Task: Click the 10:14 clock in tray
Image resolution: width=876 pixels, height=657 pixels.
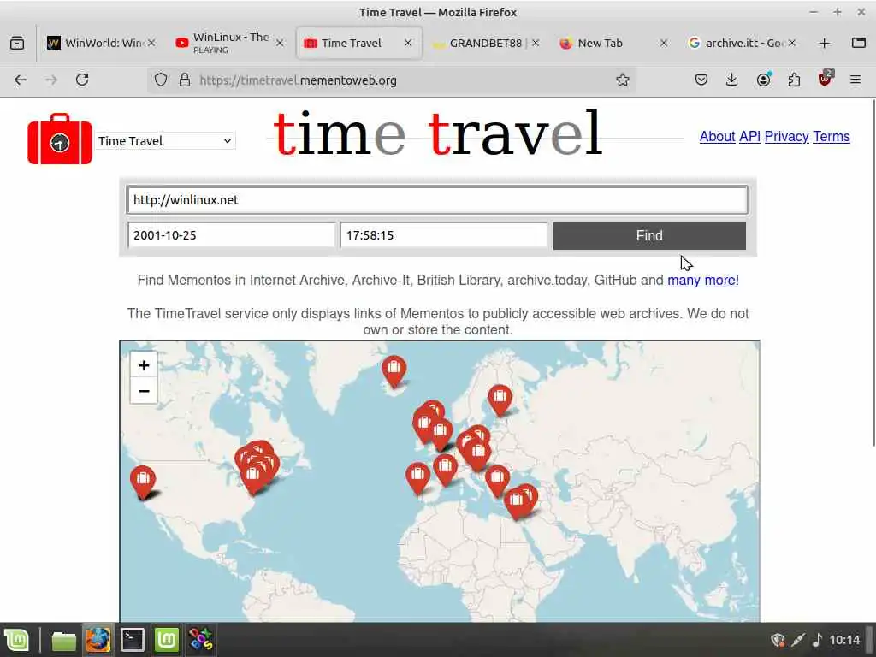Action: point(844,640)
